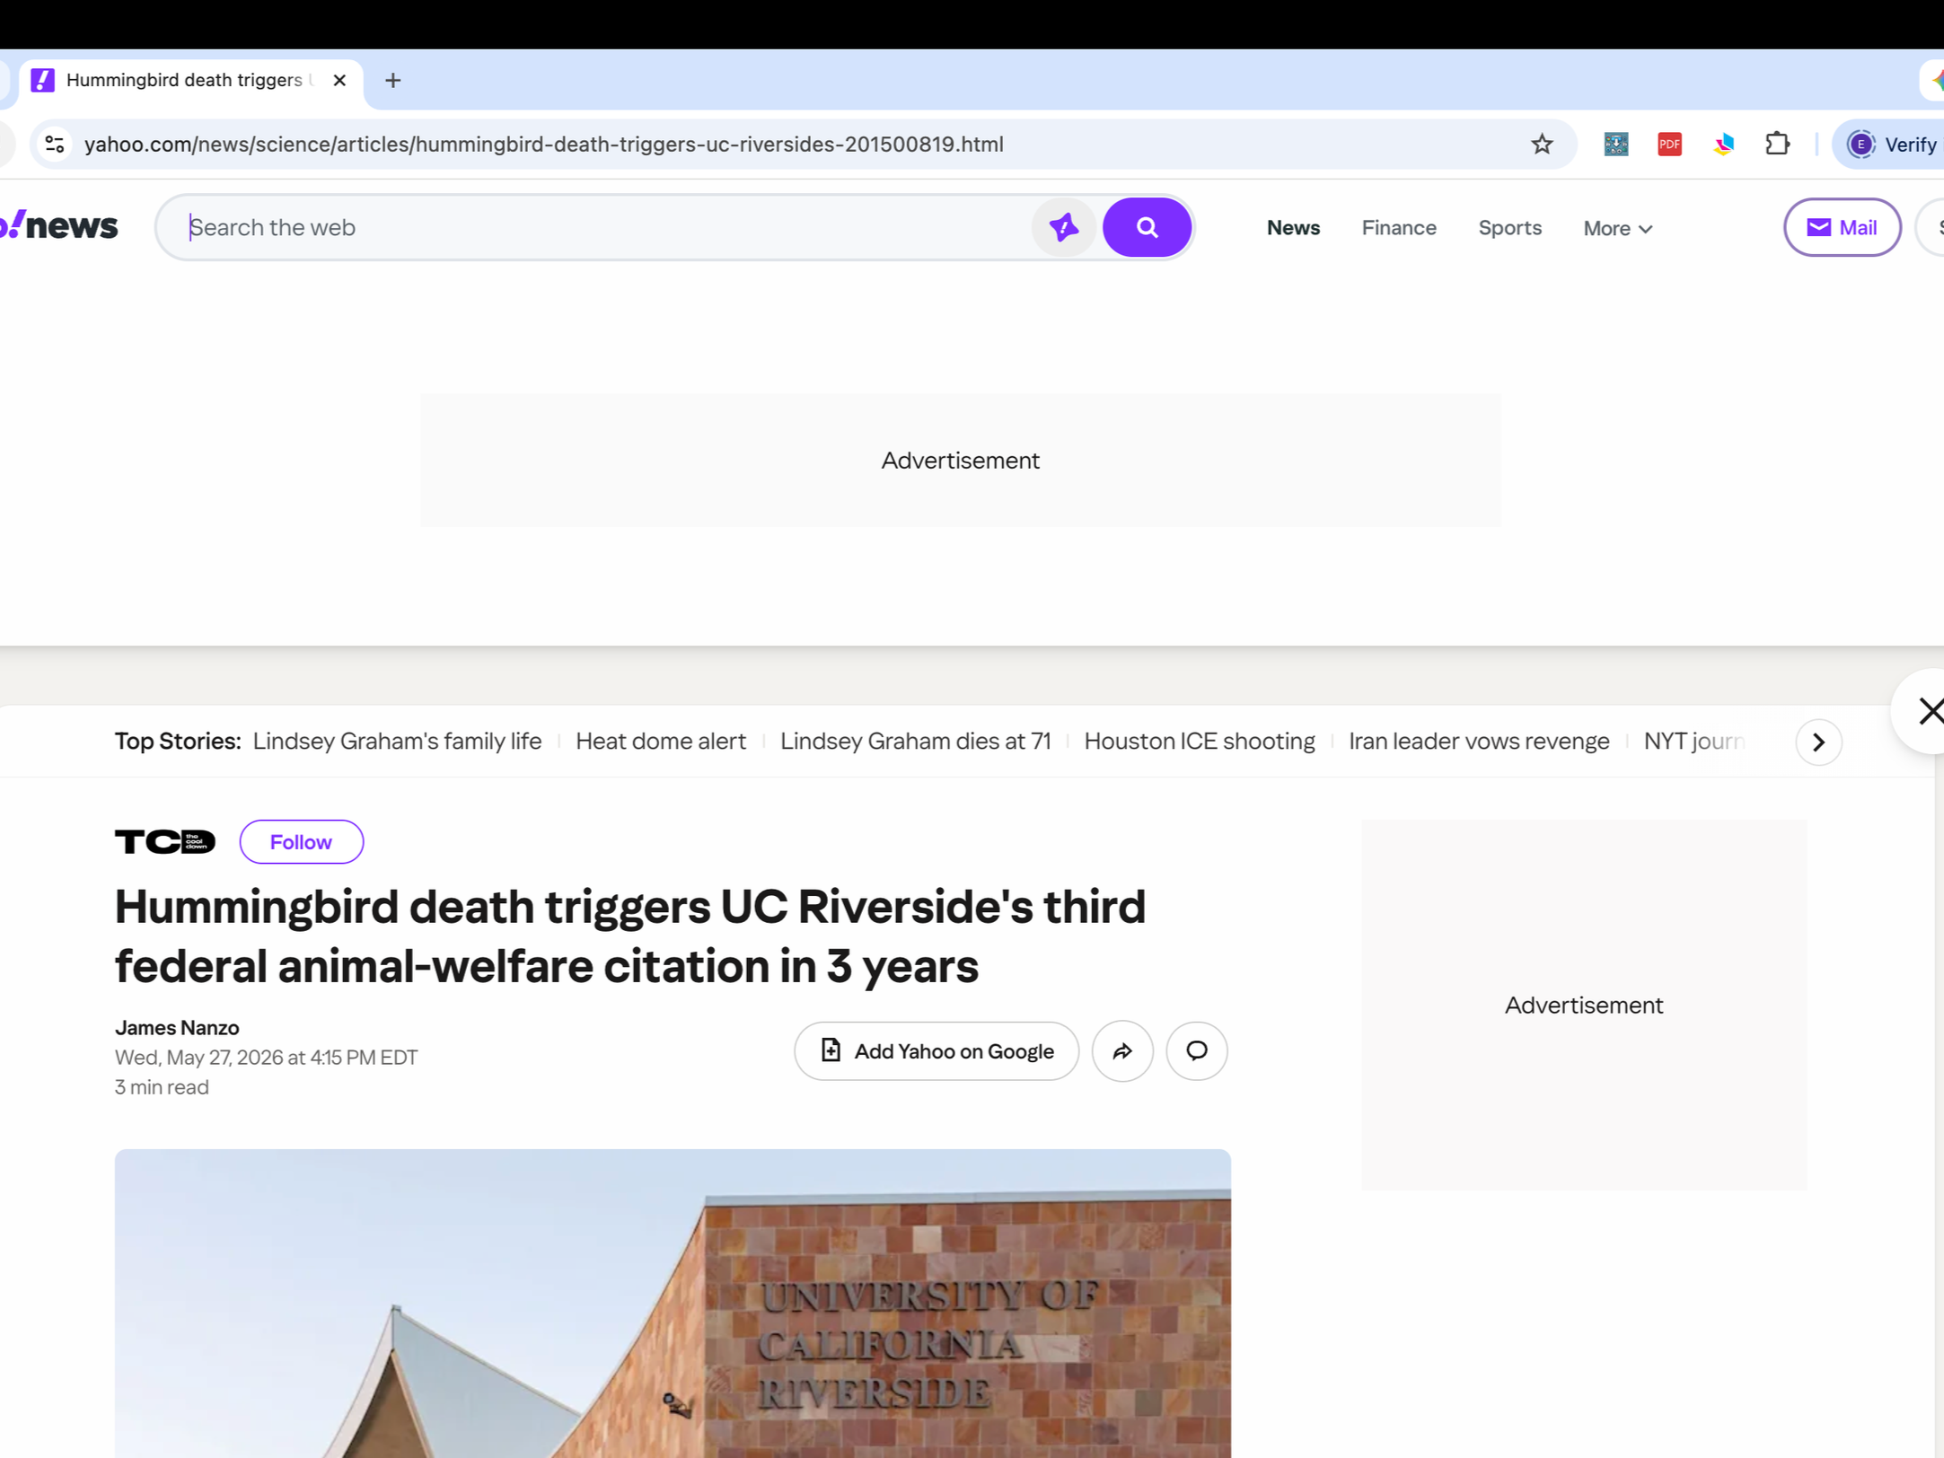Follow the TCD publisher

pyautogui.click(x=301, y=842)
